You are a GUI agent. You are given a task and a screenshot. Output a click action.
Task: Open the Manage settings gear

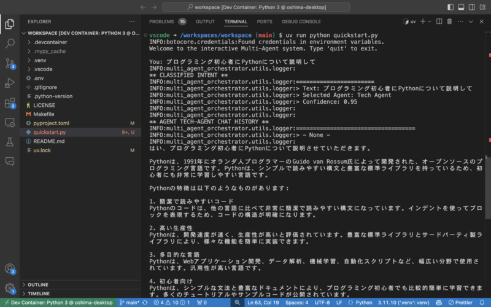pyautogui.click(x=10, y=288)
